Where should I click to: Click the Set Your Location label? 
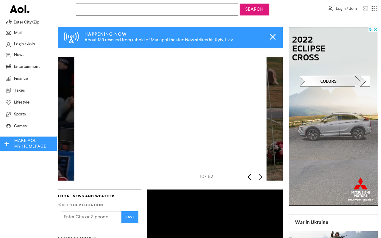click(82, 205)
